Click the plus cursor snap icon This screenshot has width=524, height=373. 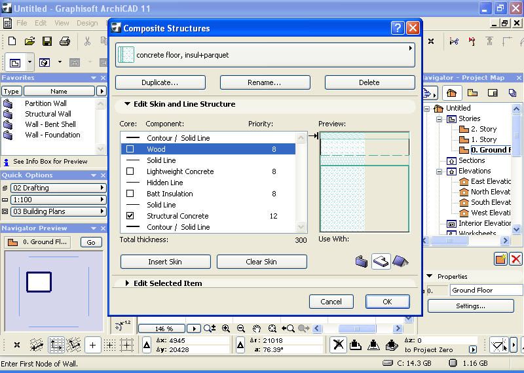pyautogui.click(x=92, y=346)
